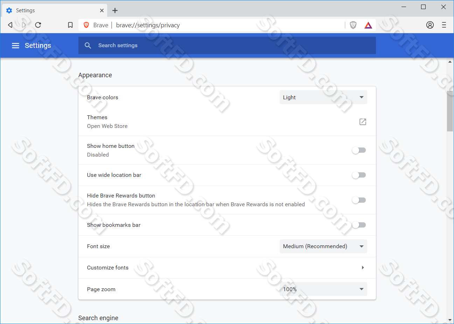The width and height of the screenshot is (454, 324).
Task: Click the Disabled text under Show home button
Action: tap(98, 155)
